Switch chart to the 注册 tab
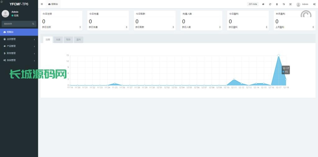 48,40
